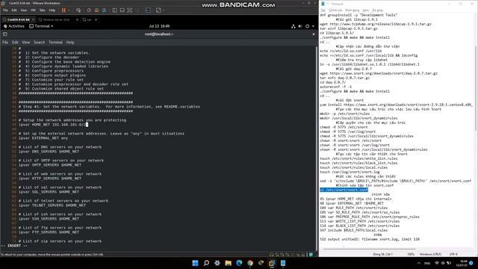Click VMware manage snapshots blue icon
The width and height of the screenshot is (478, 269).
[x=105, y=10]
